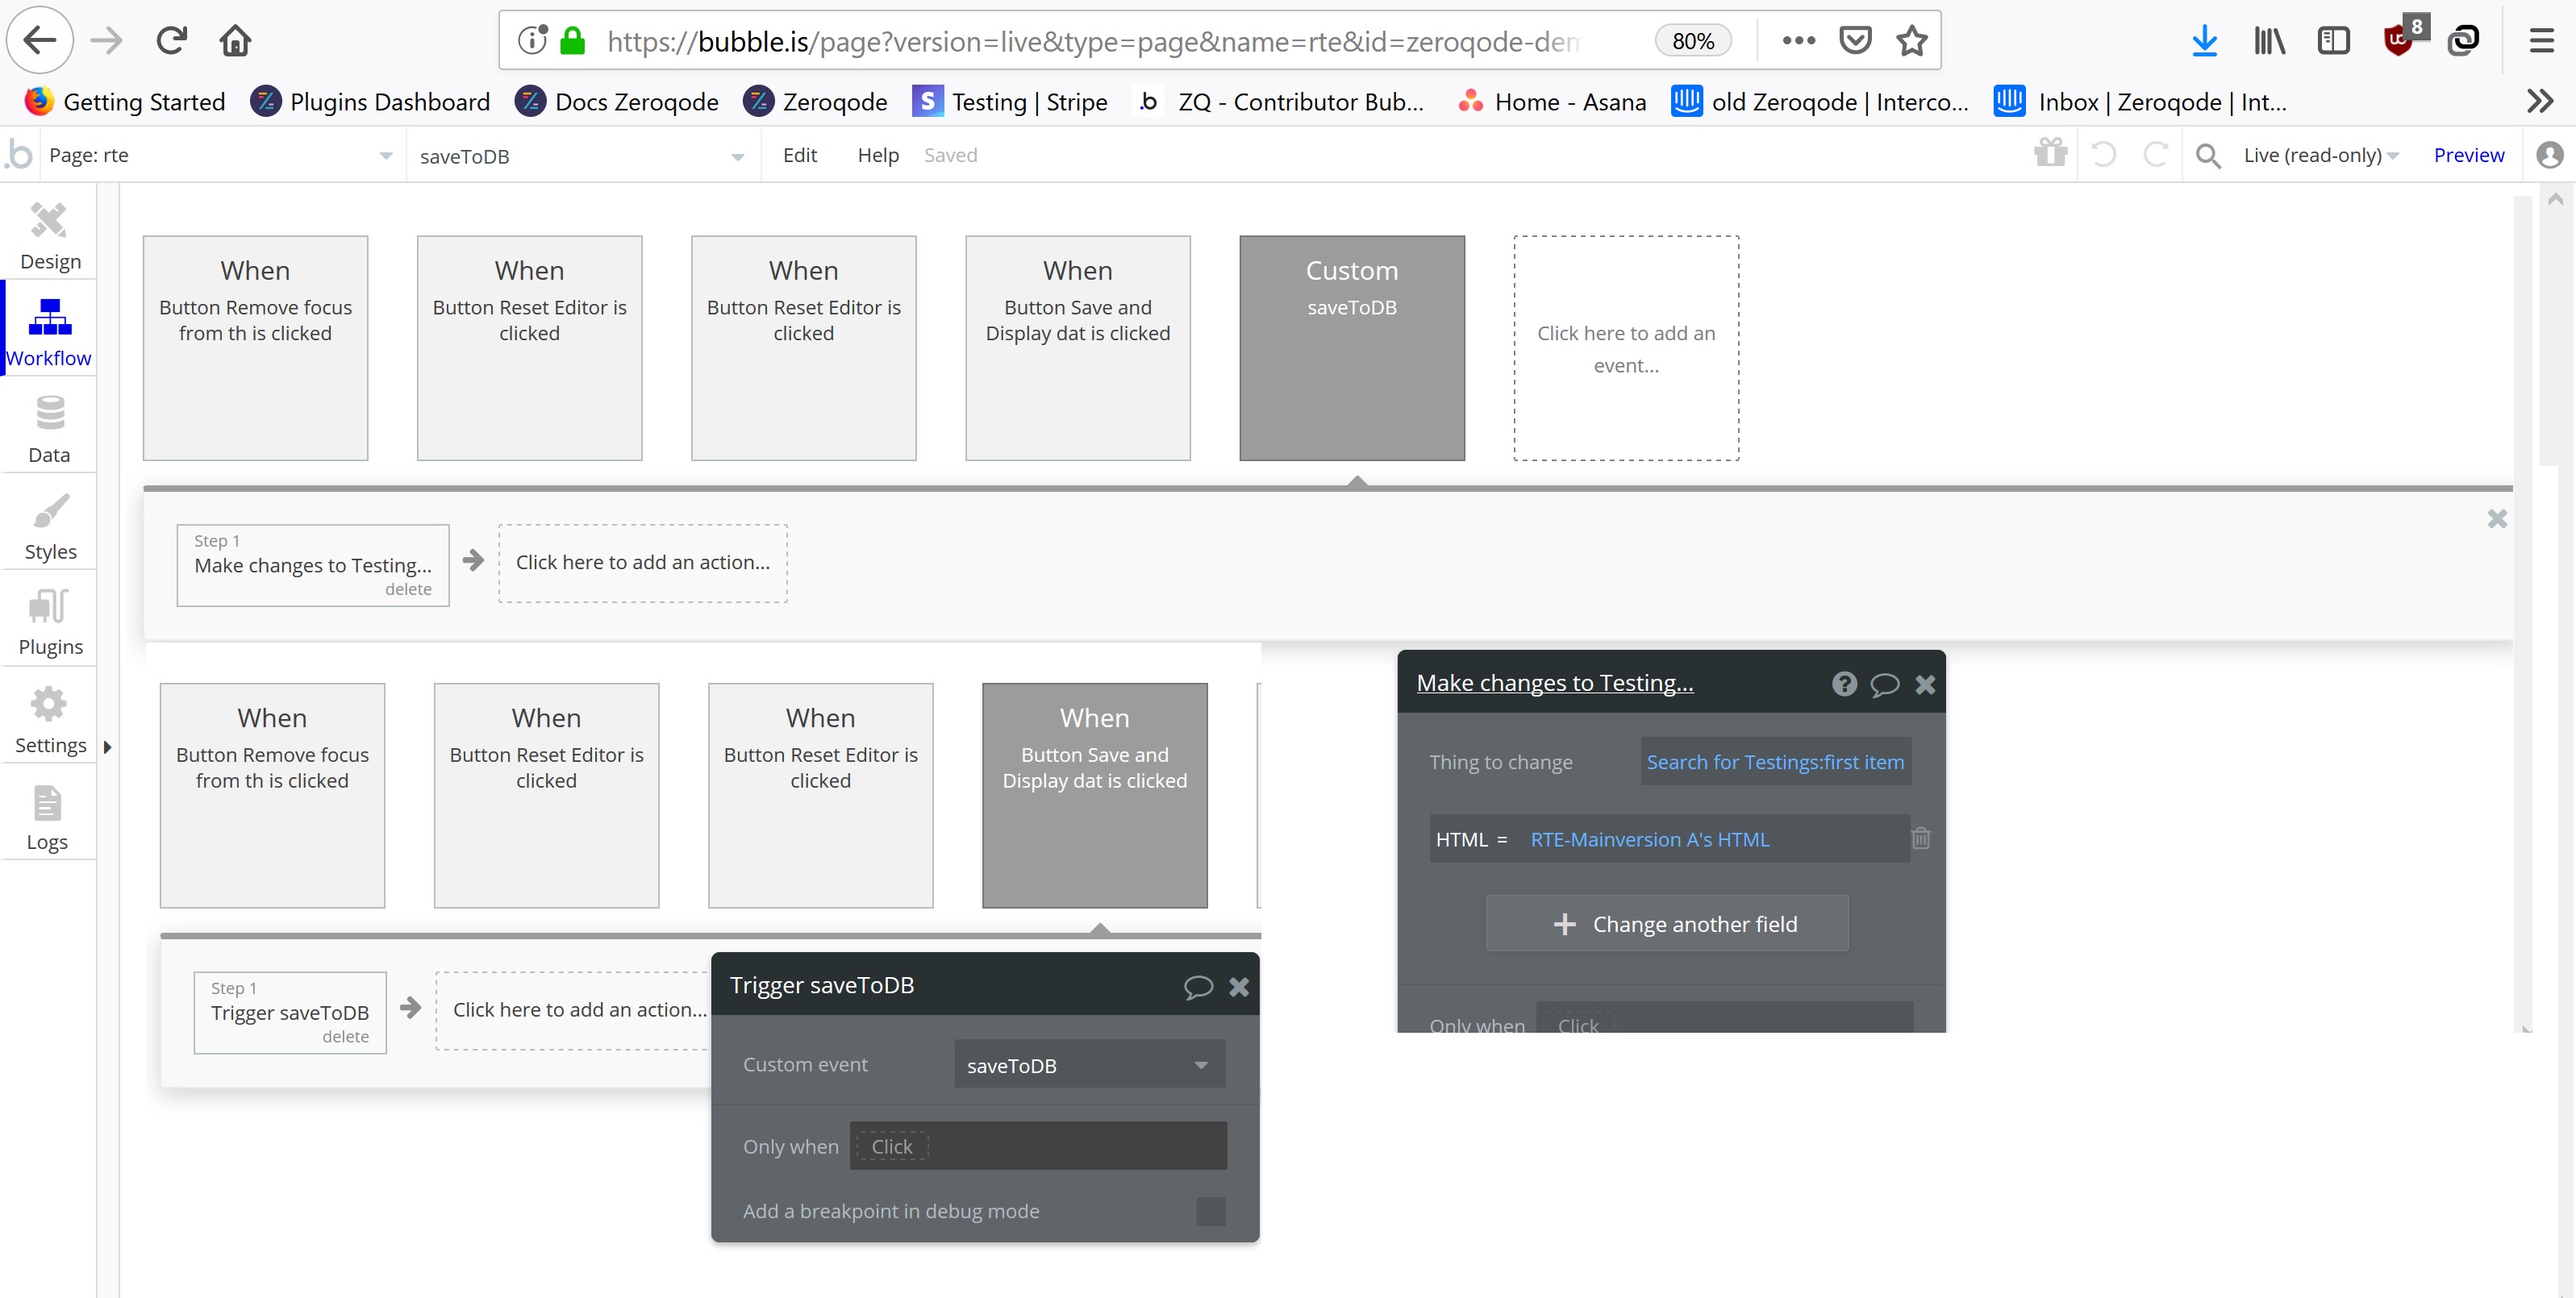Open help for Make changes to Testing
Image resolution: width=2576 pixels, height=1298 pixels.
tap(1844, 684)
